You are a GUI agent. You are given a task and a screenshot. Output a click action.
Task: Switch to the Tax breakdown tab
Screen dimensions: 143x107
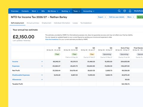point(86,23)
